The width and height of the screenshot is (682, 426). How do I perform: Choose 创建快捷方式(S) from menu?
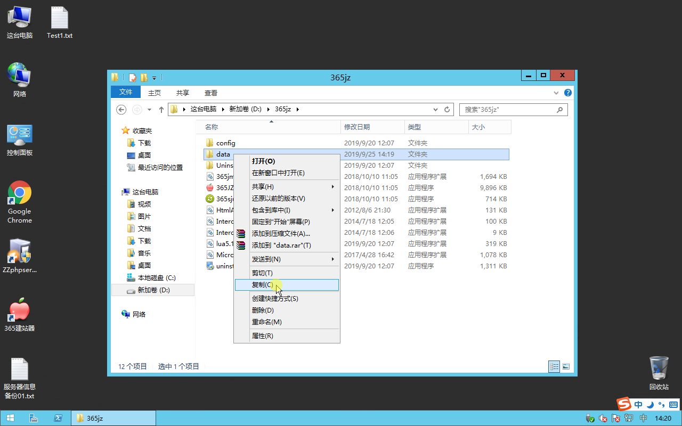pos(287,299)
